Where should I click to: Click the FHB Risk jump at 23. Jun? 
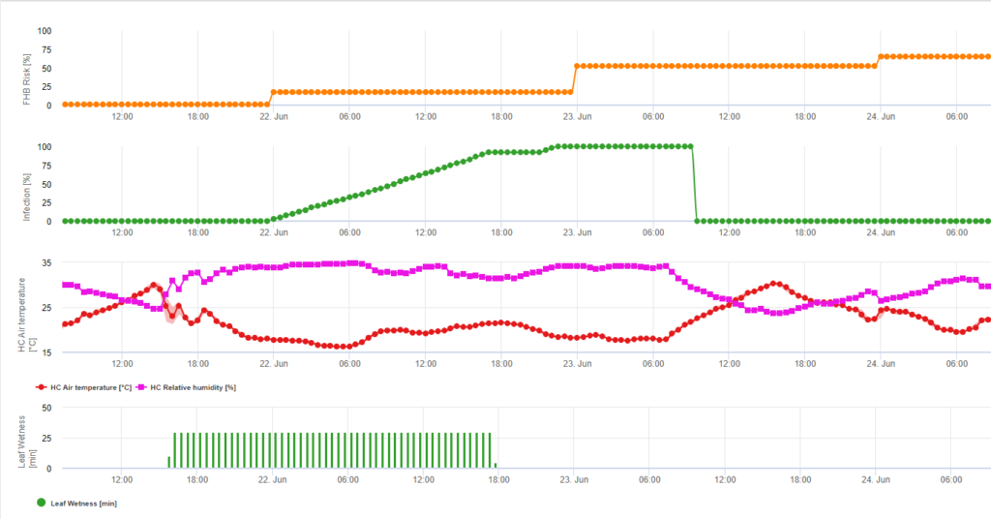pyautogui.click(x=574, y=79)
